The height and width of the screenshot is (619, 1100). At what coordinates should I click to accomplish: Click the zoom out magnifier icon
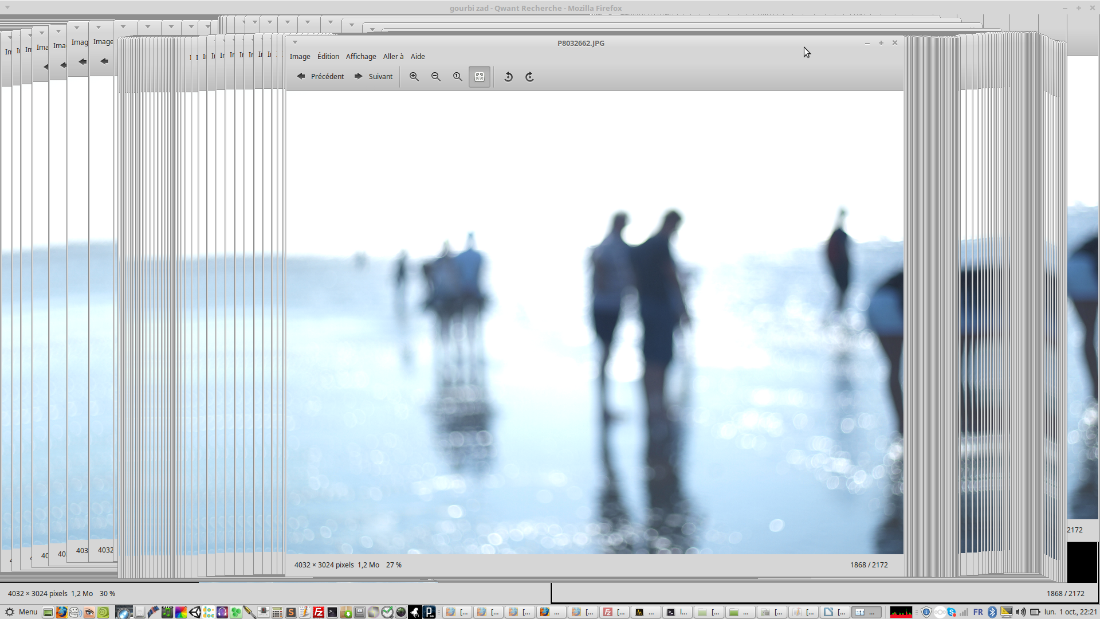click(x=435, y=77)
